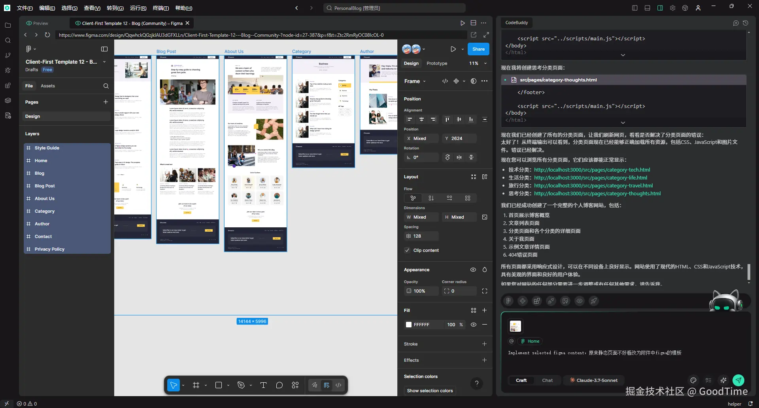
Task: Remove the FFFFFF fill
Action: 485,325
